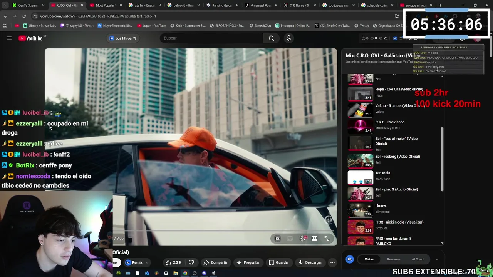Image resolution: width=493 pixels, height=277 pixels.
Task: Click the blue IQ icon beside Vistas
Action: point(350,259)
